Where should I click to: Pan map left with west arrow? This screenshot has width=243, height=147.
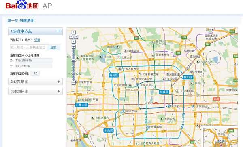[x=71, y=37]
